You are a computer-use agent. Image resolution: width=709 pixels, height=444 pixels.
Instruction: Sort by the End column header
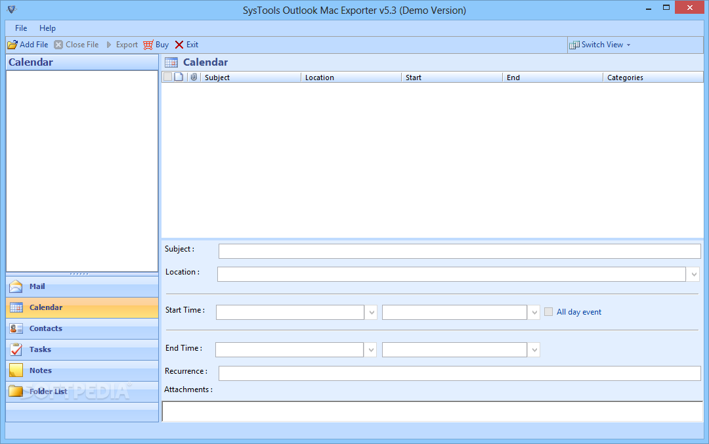pyautogui.click(x=553, y=78)
